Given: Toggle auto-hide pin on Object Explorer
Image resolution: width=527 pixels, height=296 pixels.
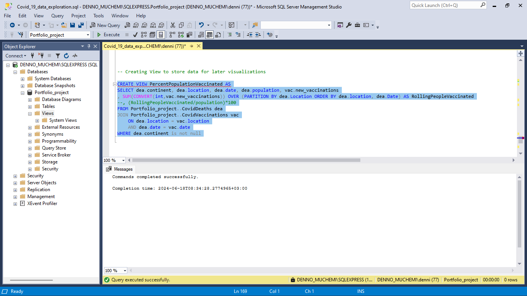Looking at the screenshot, I should pyautogui.click(x=89, y=46).
